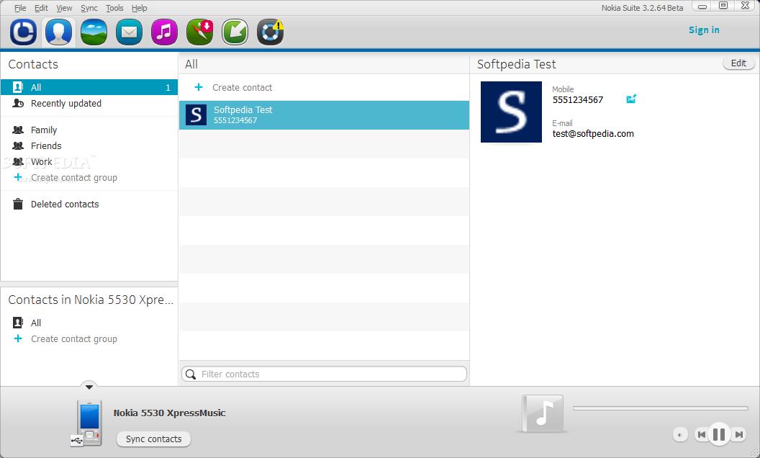Open the support lifebuoy icon

point(270,32)
